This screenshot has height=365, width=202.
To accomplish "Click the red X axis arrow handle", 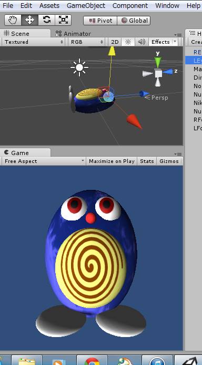I will (x=134, y=121).
